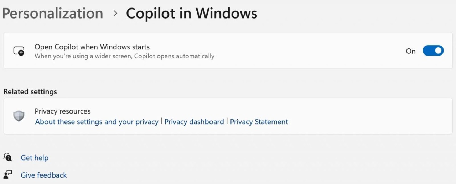The width and height of the screenshot is (456, 184).
Task: Click the Related settings heading
Action: (30, 91)
